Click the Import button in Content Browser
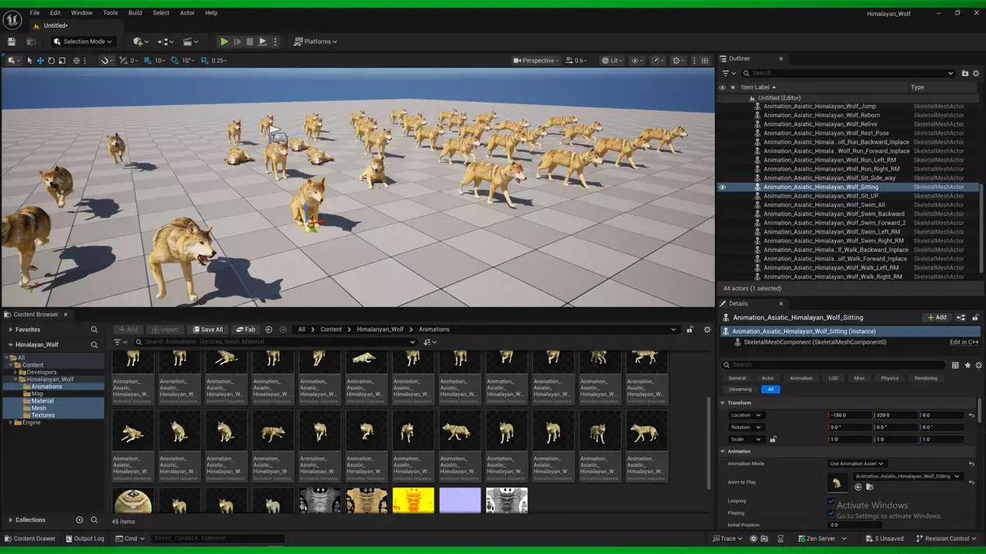Viewport: 986px width, 554px height. tap(165, 330)
